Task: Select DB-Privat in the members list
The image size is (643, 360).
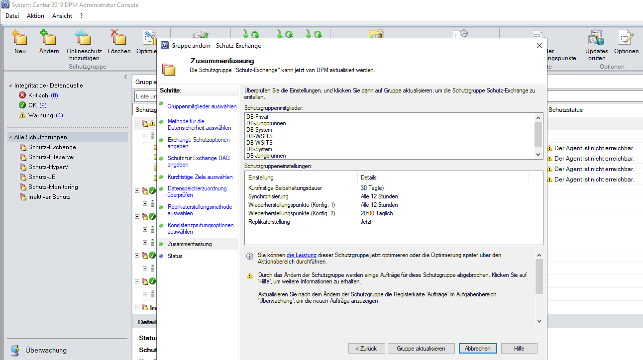Action: point(257,117)
